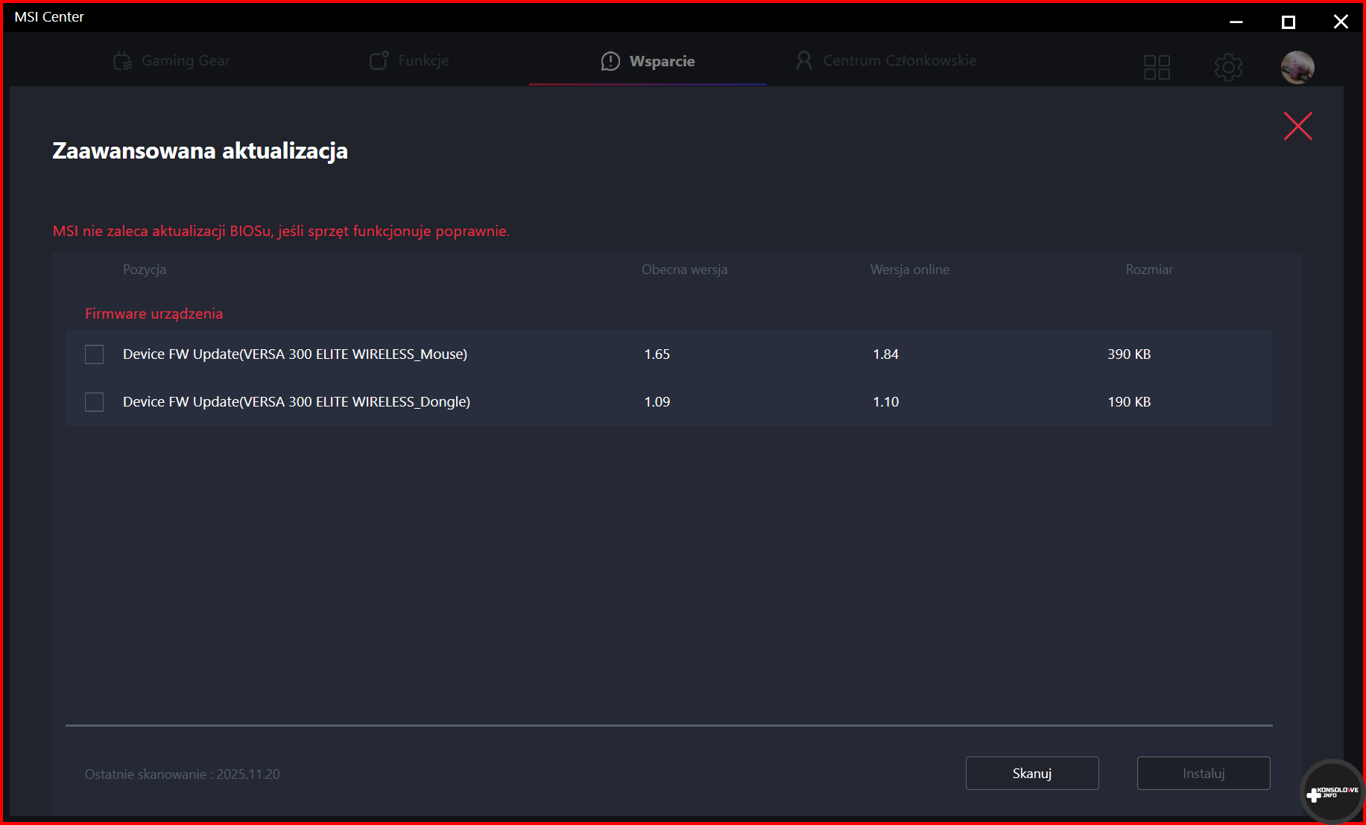The image size is (1366, 825).
Task: Click the Obecna wersja column header
Action: coord(684,270)
